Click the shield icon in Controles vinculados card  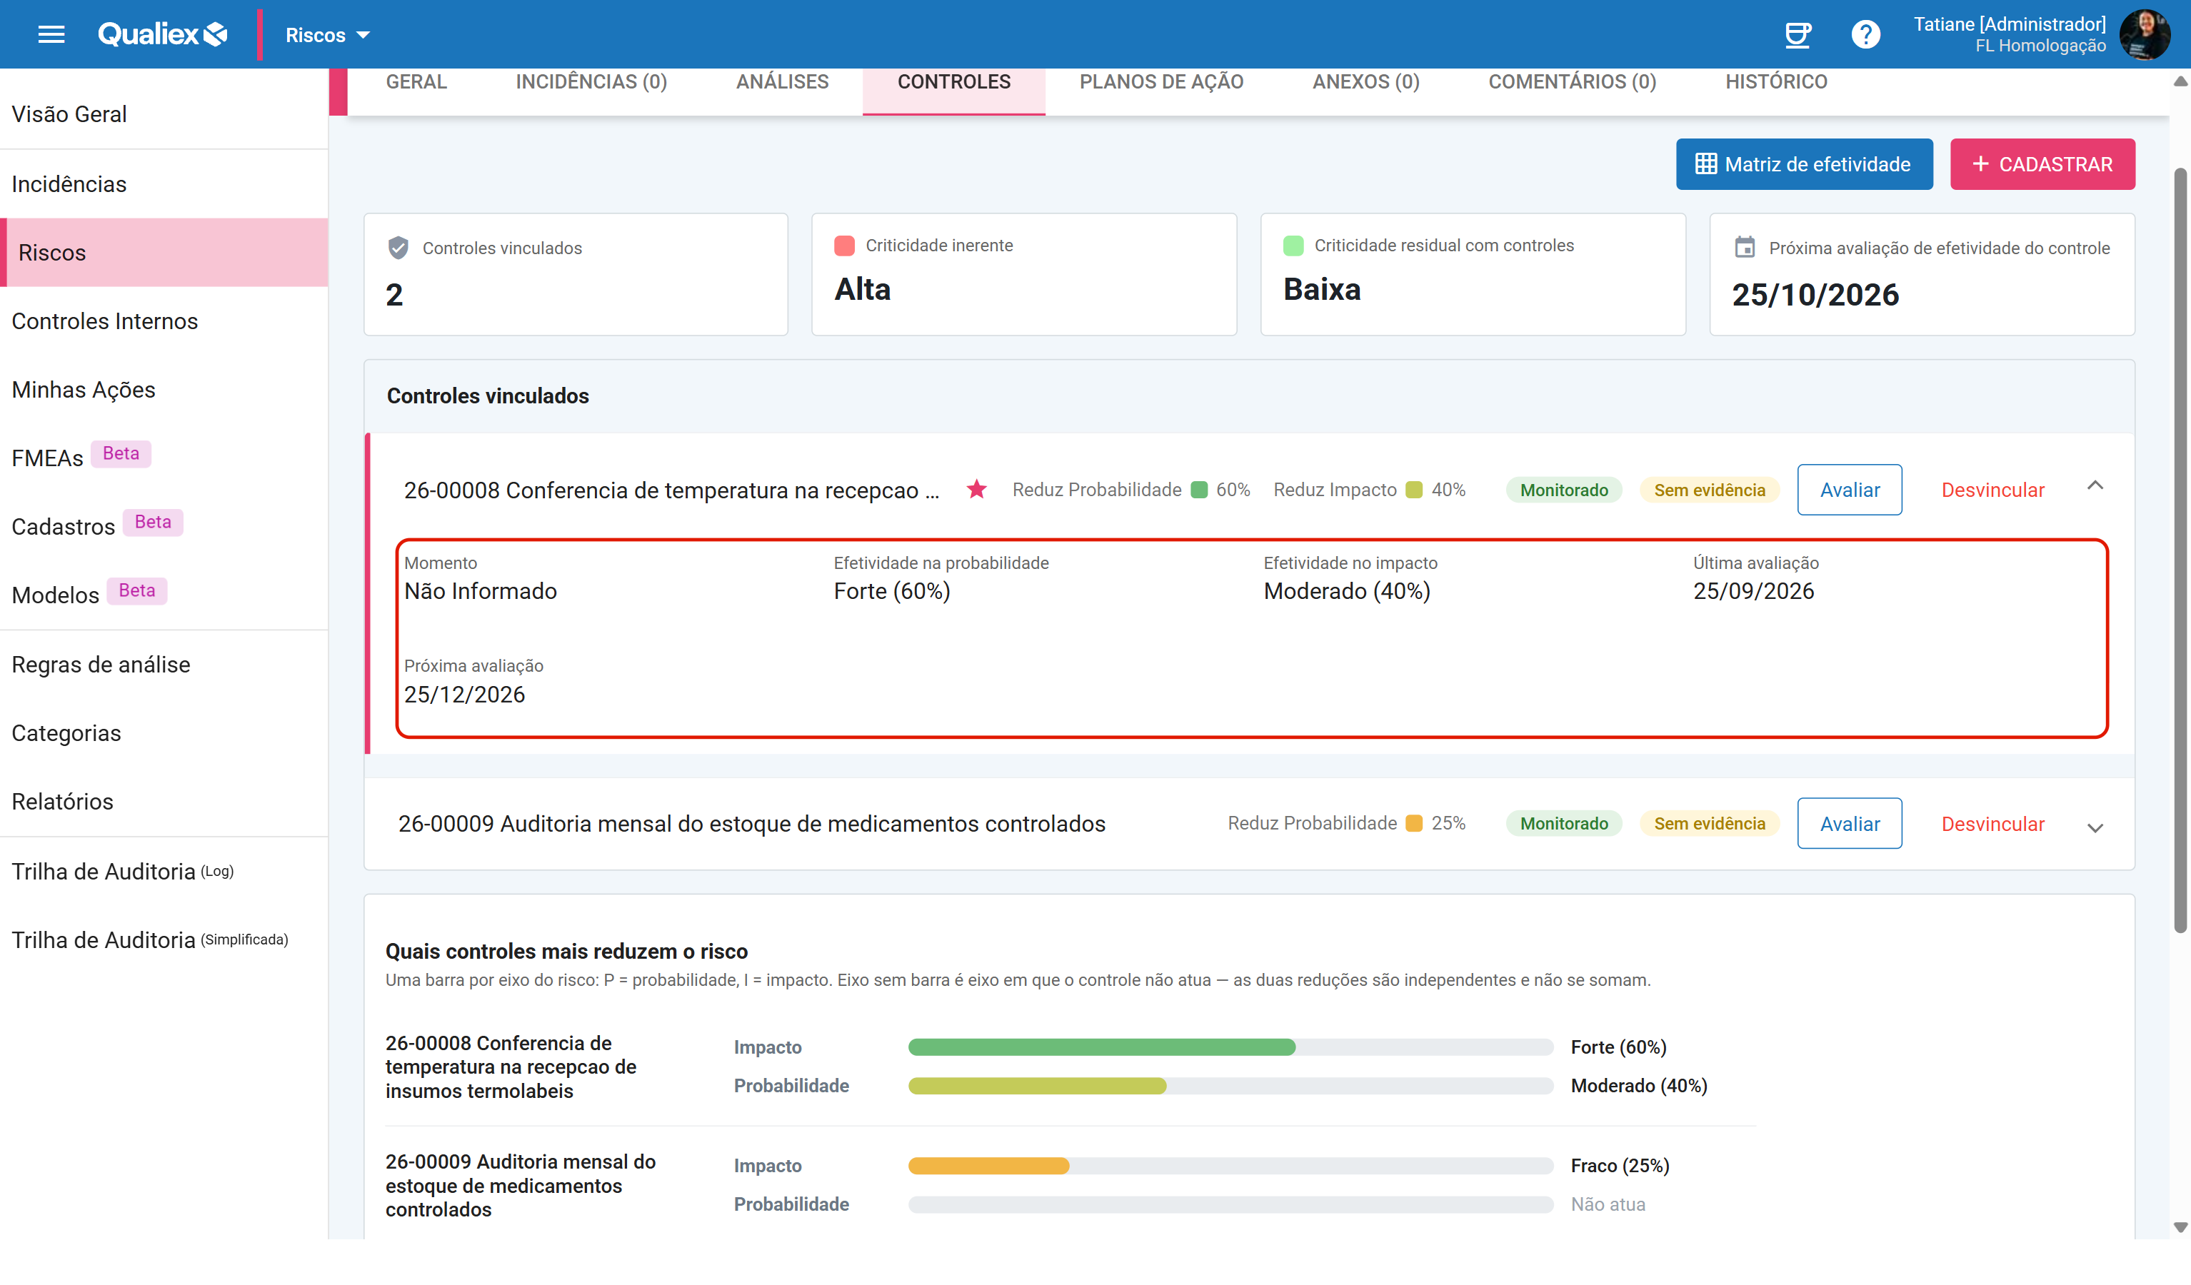[x=398, y=248]
